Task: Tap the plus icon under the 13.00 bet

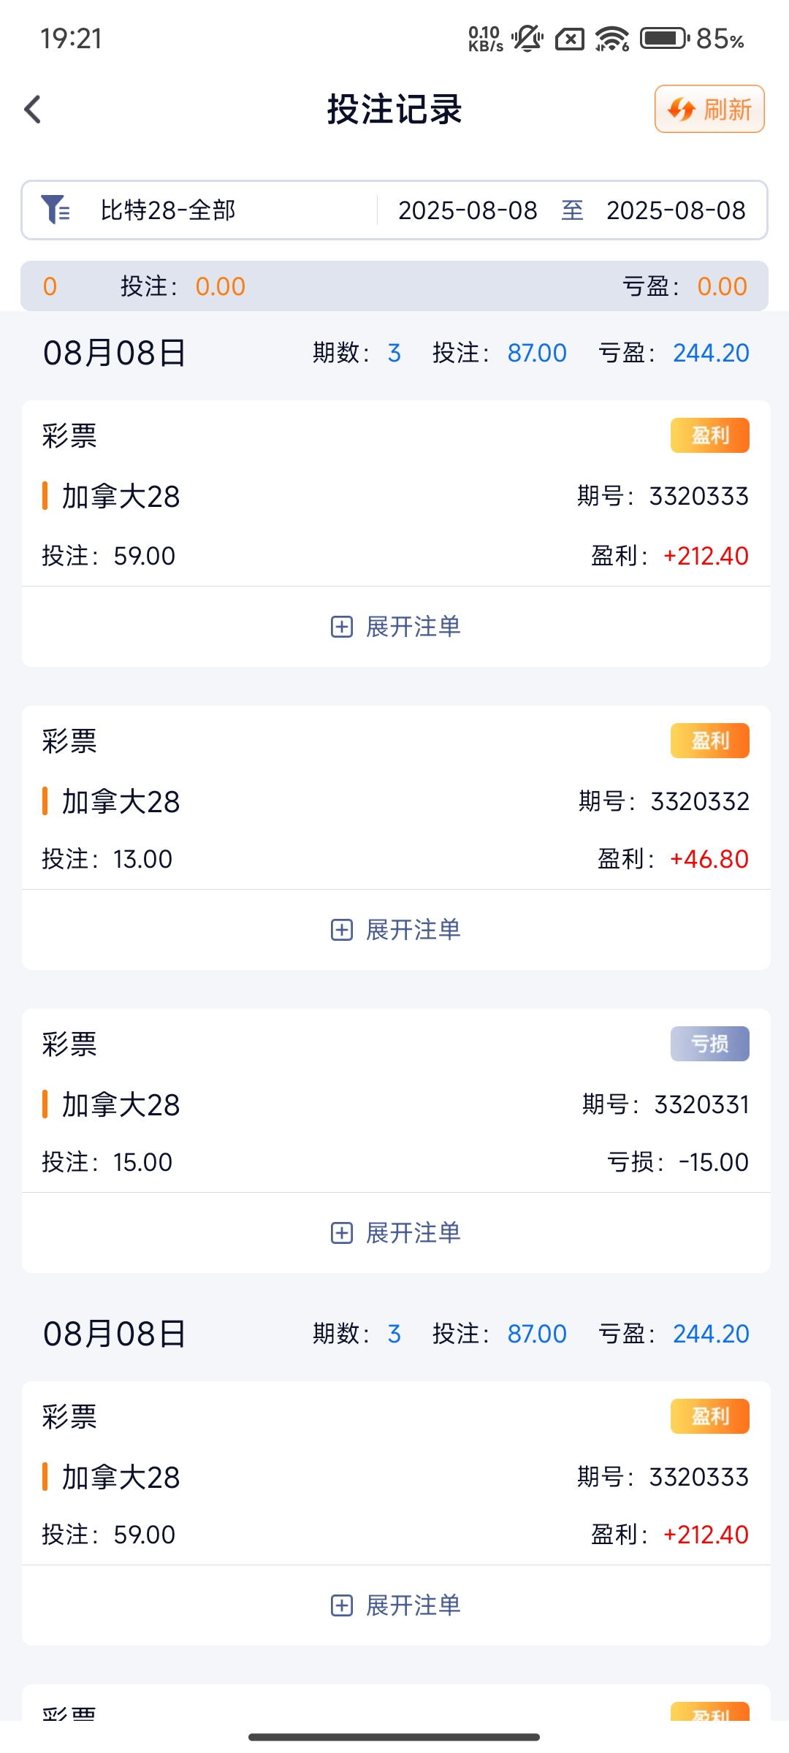Action: [342, 930]
